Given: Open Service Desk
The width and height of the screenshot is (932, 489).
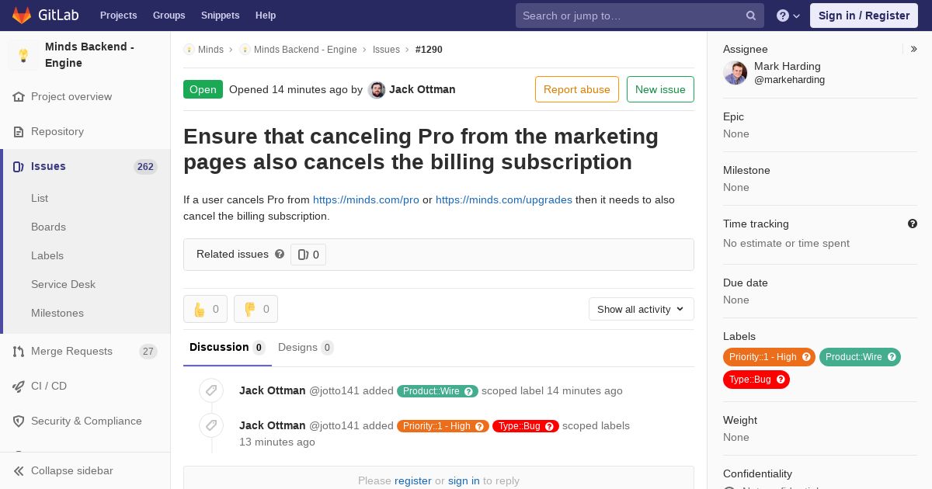Looking at the screenshot, I should [63, 285].
